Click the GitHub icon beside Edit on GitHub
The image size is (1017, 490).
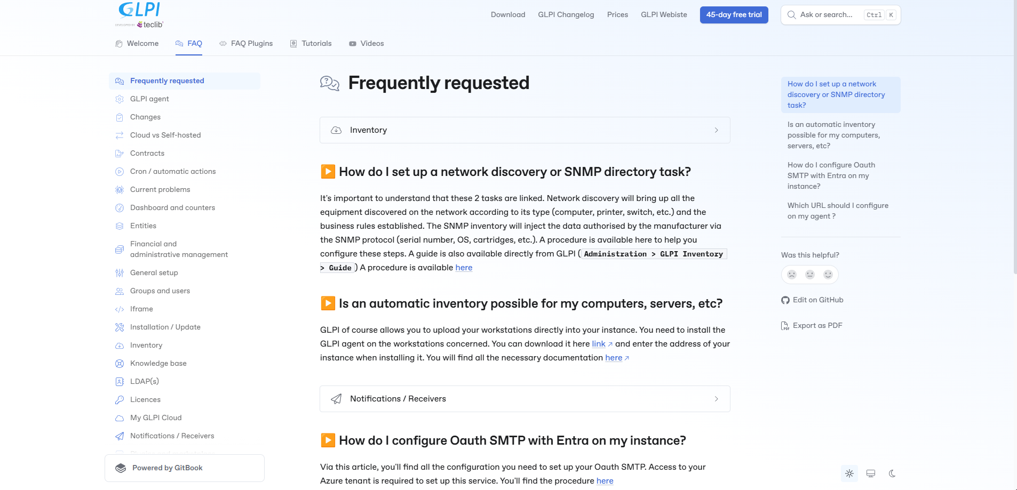785,300
